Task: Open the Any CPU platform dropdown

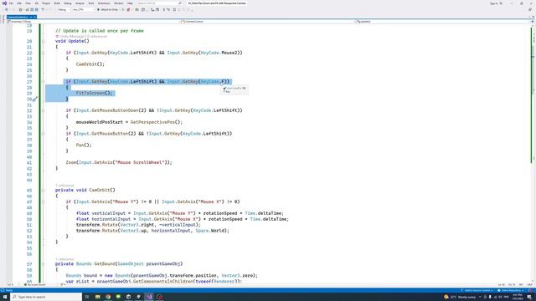Action: tap(83, 10)
